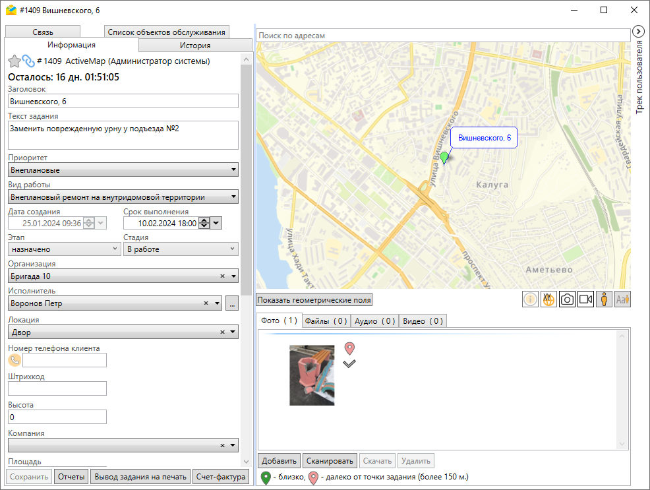Open the Файлы (0) tab
This screenshot has height=490, width=650.
coord(326,321)
